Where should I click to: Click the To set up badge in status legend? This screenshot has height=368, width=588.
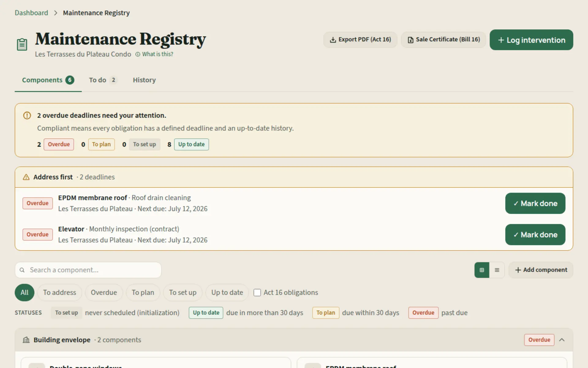coord(66,313)
